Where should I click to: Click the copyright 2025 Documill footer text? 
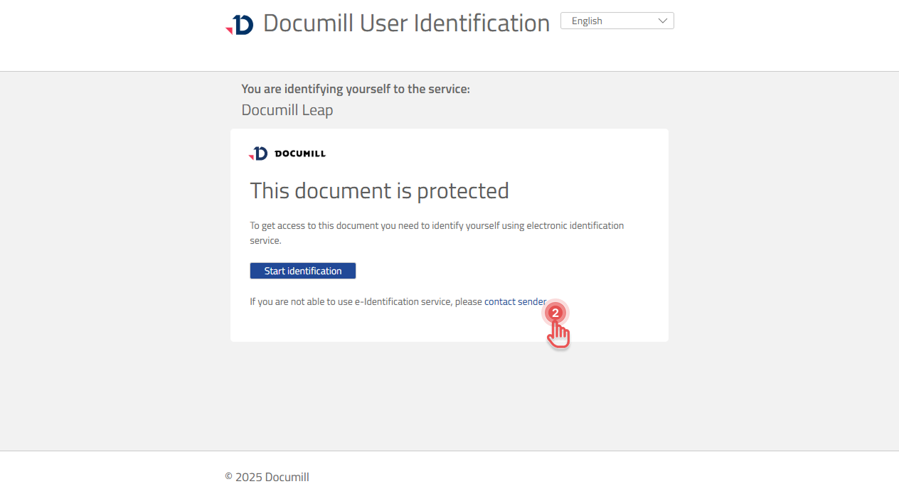(x=267, y=477)
